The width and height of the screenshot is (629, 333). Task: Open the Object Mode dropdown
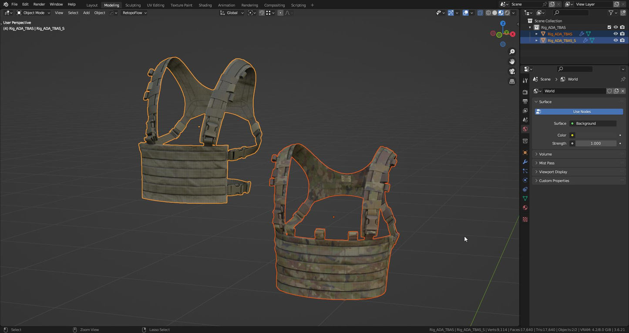34,13
